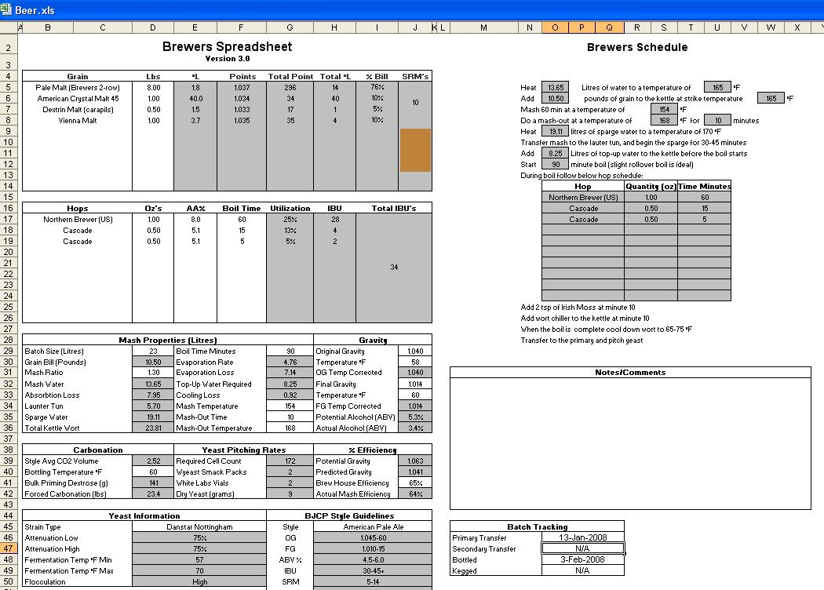This screenshot has height=590, width=824.
Task: Select boil minutes 90 in schedule
Action: click(556, 165)
